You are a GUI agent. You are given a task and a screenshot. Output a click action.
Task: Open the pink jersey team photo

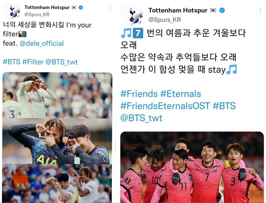[192, 167]
